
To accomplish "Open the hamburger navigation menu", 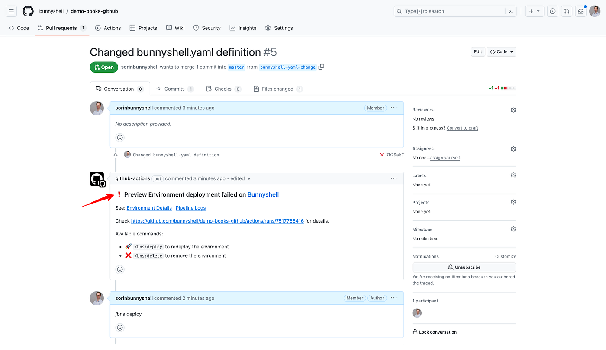I will [11, 11].
